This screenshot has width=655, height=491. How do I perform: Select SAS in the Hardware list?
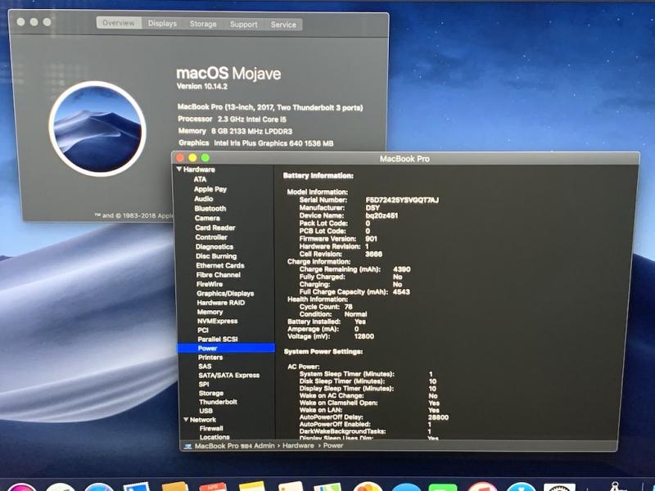pos(205,366)
